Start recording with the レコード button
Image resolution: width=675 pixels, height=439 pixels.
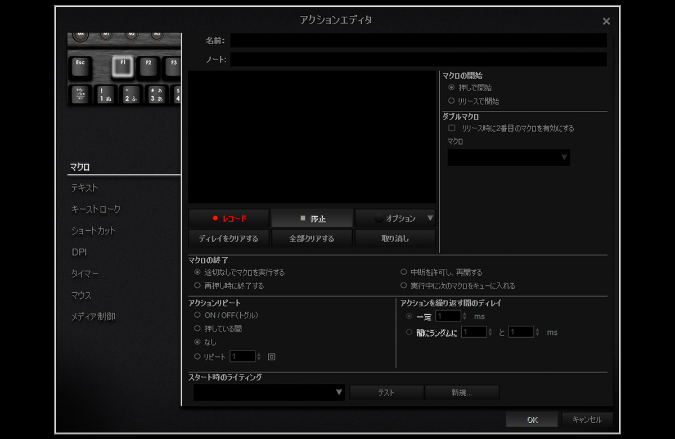click(229, 218)
